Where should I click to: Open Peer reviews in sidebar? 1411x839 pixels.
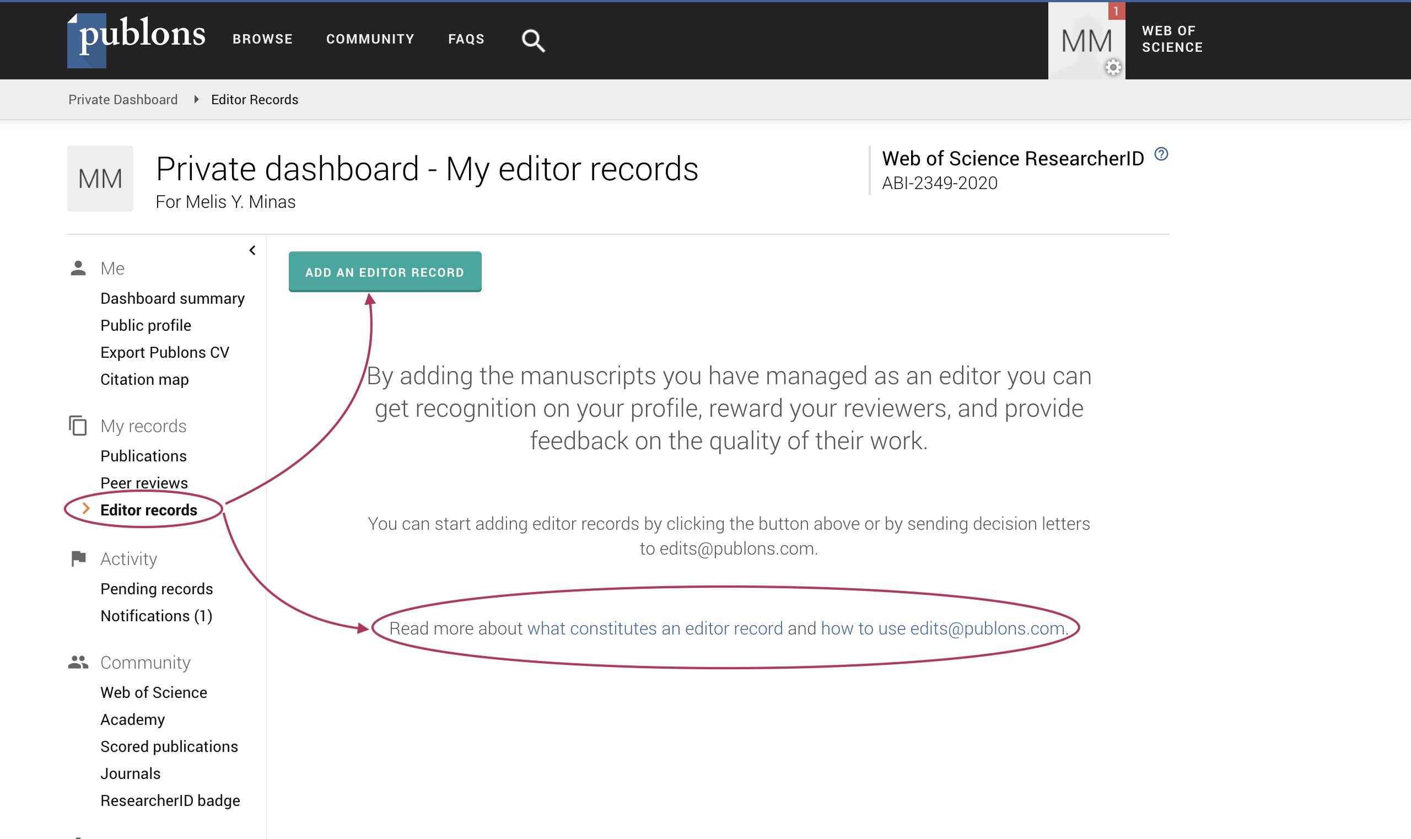click(x=144, y=483)
